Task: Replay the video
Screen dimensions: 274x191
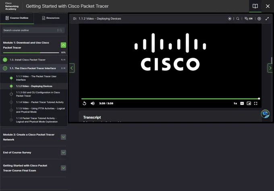Action: pos(84,104)
